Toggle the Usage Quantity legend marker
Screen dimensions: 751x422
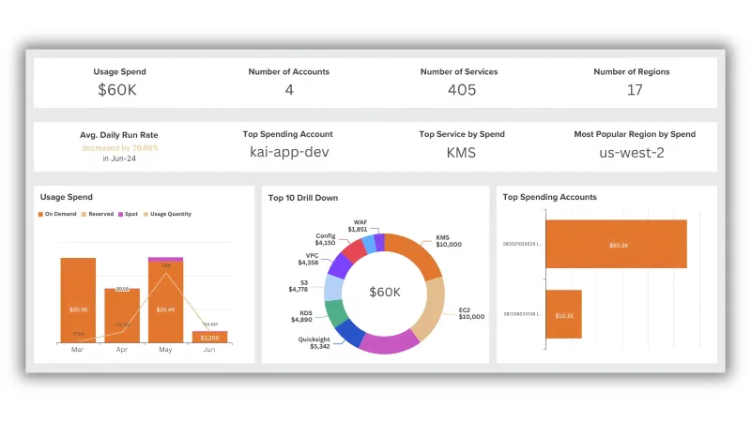coord(146,215)
